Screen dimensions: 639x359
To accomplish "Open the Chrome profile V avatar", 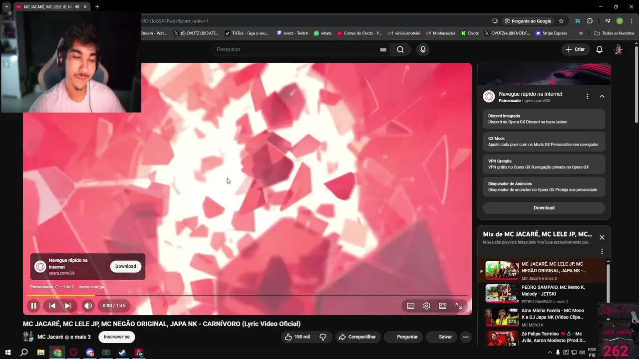I will [620, 21].
